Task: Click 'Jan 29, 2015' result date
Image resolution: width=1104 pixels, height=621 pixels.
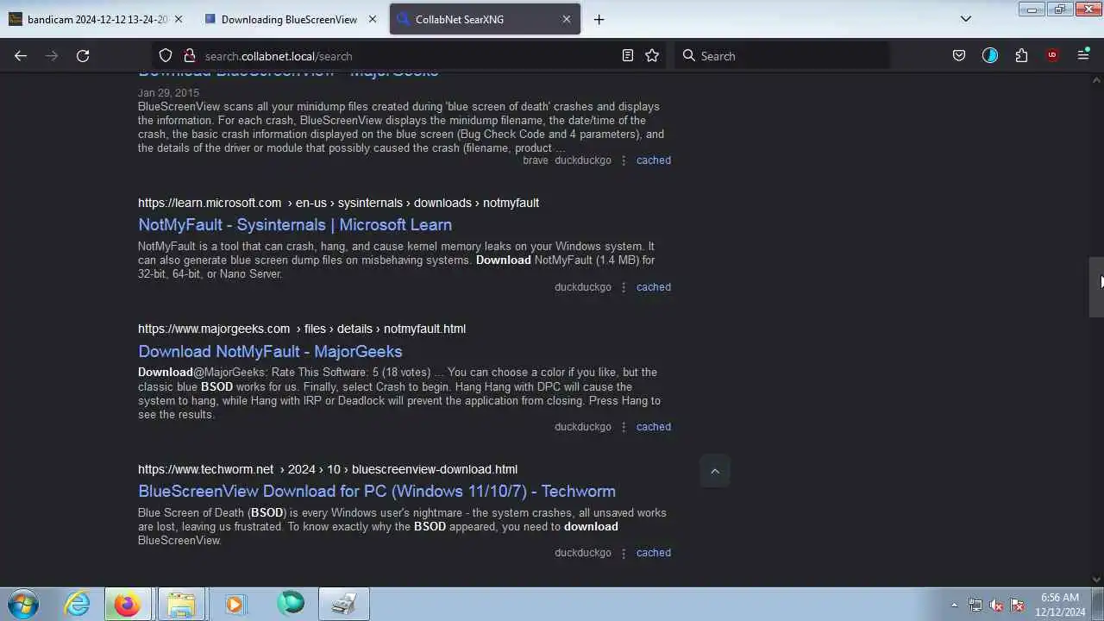Action: [168, 93]
